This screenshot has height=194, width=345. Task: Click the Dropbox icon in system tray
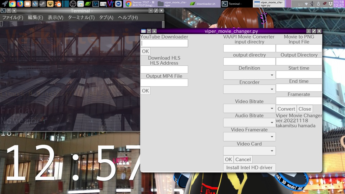tap(331, 4)
